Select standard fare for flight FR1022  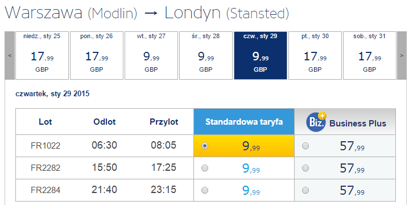(x=205, y=146)
